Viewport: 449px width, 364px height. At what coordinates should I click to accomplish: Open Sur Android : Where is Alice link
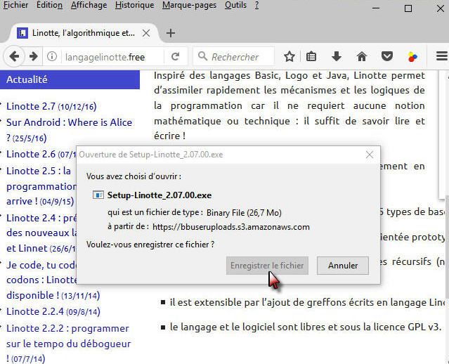69,130
